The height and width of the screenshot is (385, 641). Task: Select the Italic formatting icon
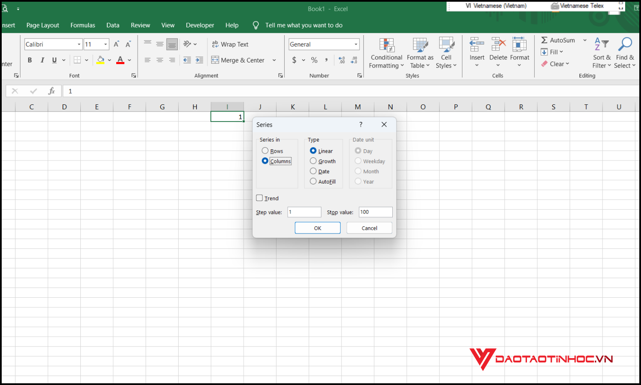(42, 60)
